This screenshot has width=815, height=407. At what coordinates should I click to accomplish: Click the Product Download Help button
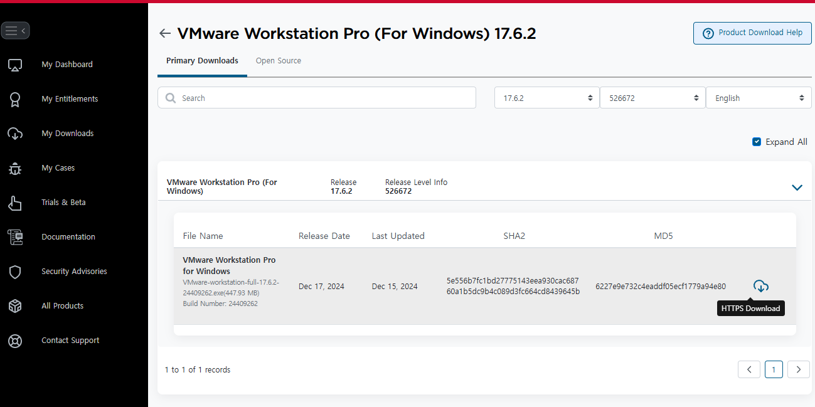(x=752, y=33)
